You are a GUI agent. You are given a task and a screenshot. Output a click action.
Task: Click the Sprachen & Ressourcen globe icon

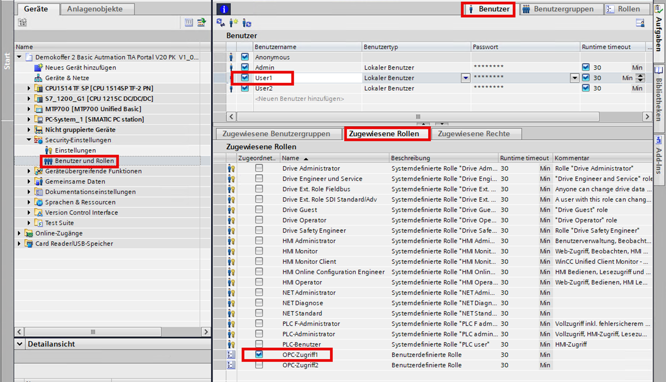(x=38, y=202)
